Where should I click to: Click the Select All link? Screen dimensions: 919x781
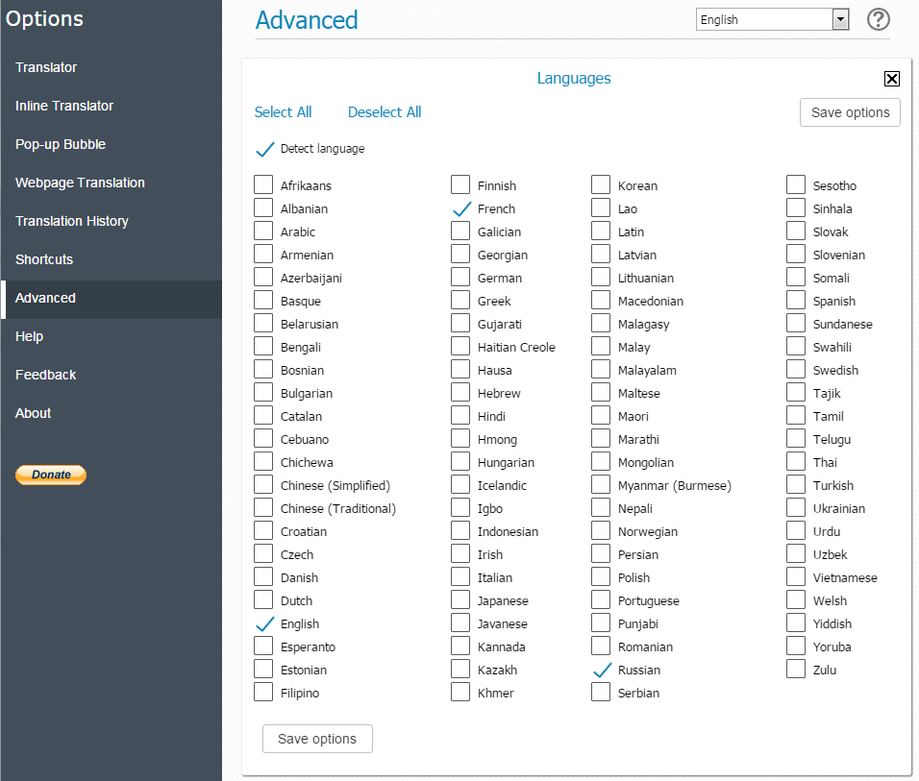(x=283, y=111)
